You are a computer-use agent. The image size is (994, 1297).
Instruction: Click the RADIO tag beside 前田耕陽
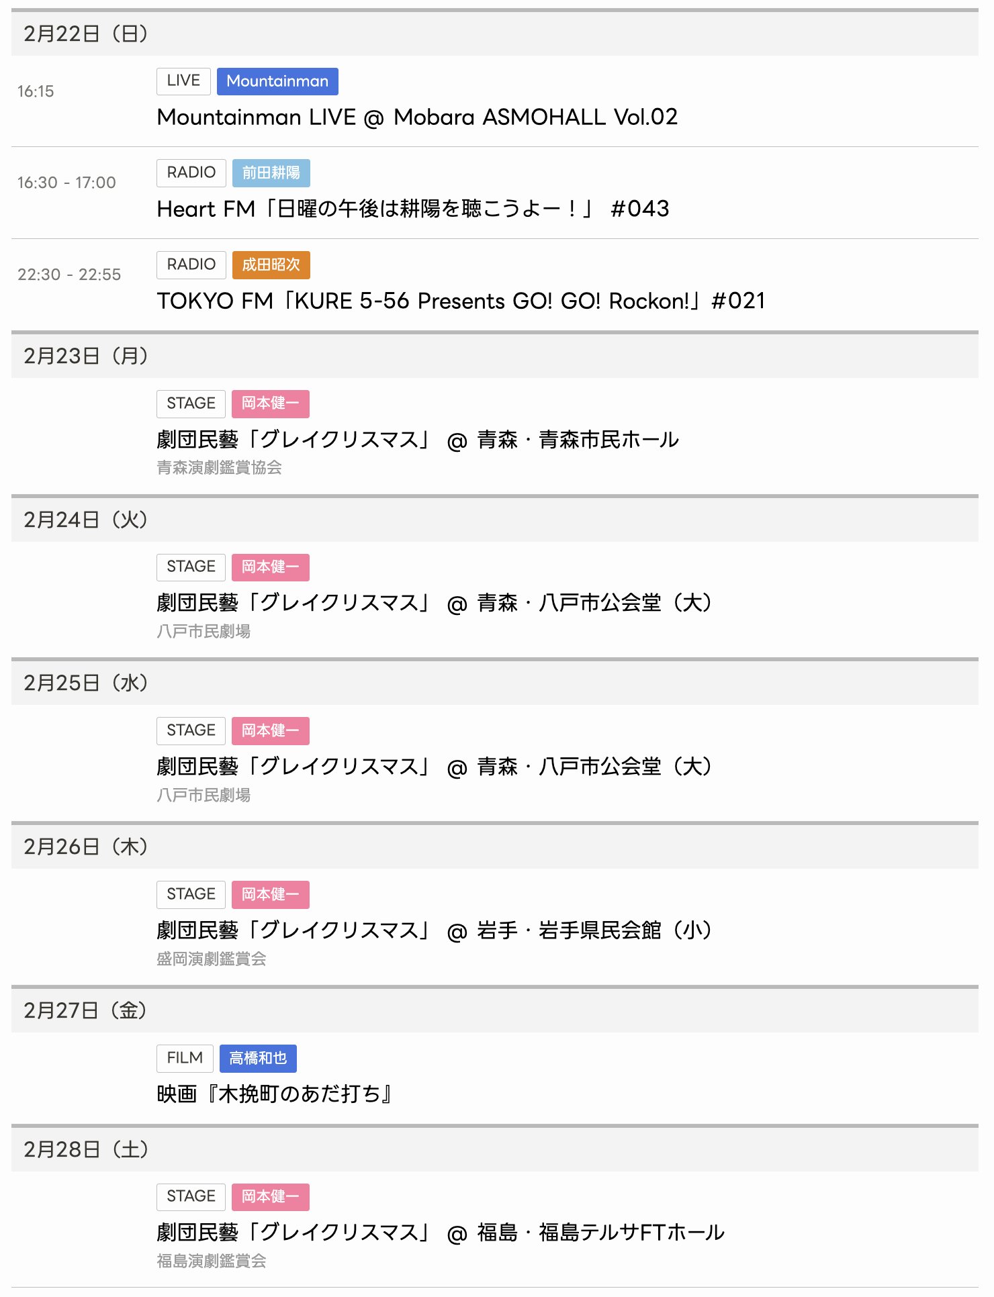(191, 173)
